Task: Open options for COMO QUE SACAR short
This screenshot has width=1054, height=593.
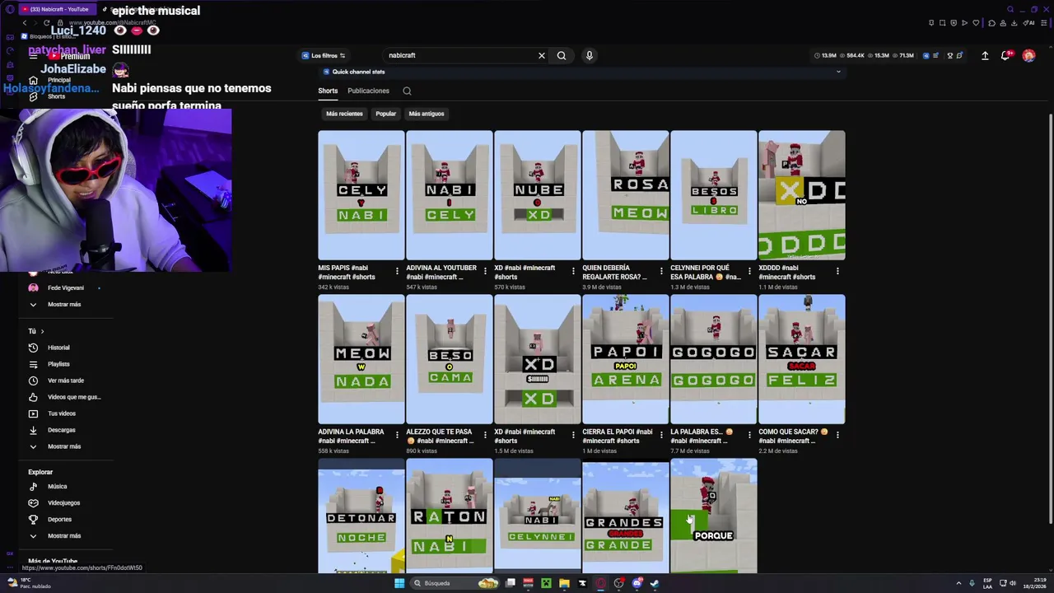Action: (837, 435)
